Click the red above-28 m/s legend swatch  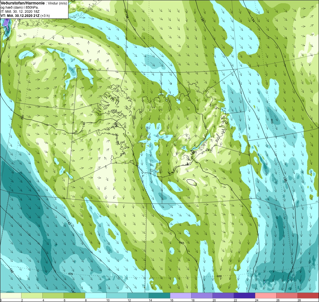pyautogui.click(x=308, y=296)
